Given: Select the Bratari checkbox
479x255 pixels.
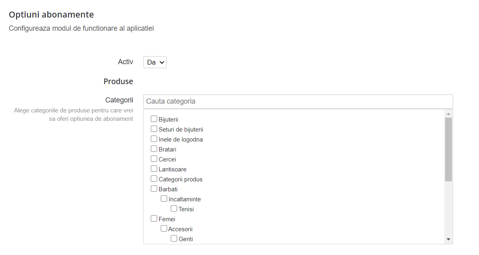Looking at the screenshot, I should (x=154, y=149).
